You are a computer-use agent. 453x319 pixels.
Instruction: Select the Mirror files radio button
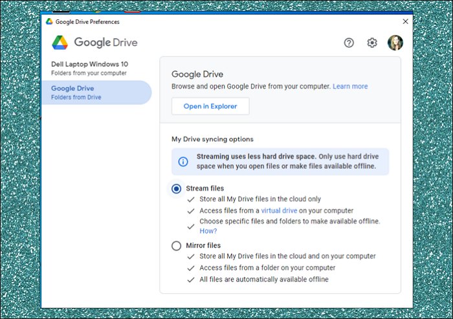pyautogui.click(x=176, y=246)
